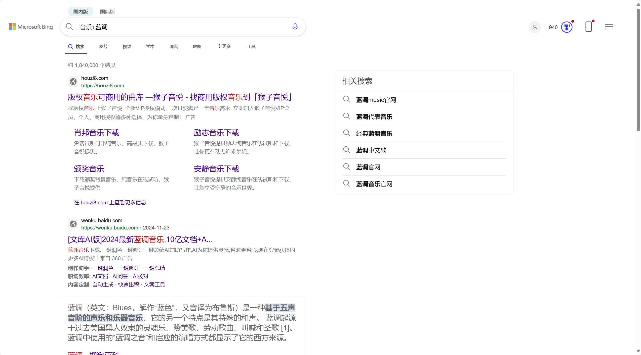Click the scrollbar down arrow
Viewport: 641px width, 355px height.
638,351
